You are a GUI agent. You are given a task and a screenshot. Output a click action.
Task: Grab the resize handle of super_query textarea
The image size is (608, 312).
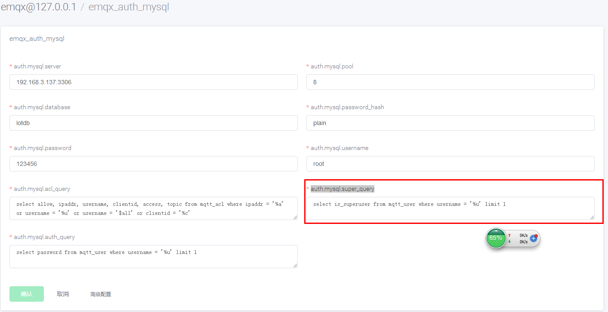point(592,217)
